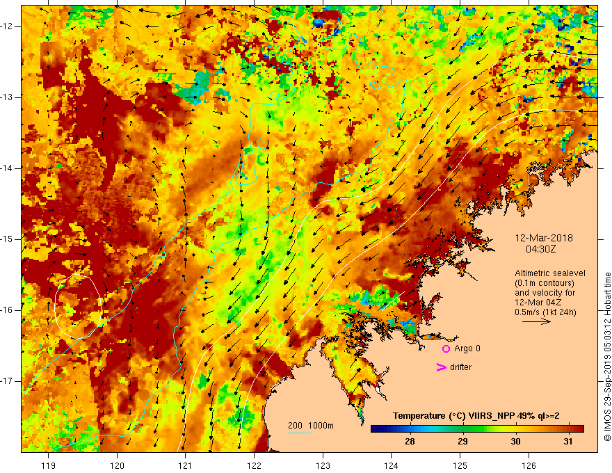This screenshot has width=612, height=473.
Task: Click the -14 latitude axis label
Action: coord(7,168)
